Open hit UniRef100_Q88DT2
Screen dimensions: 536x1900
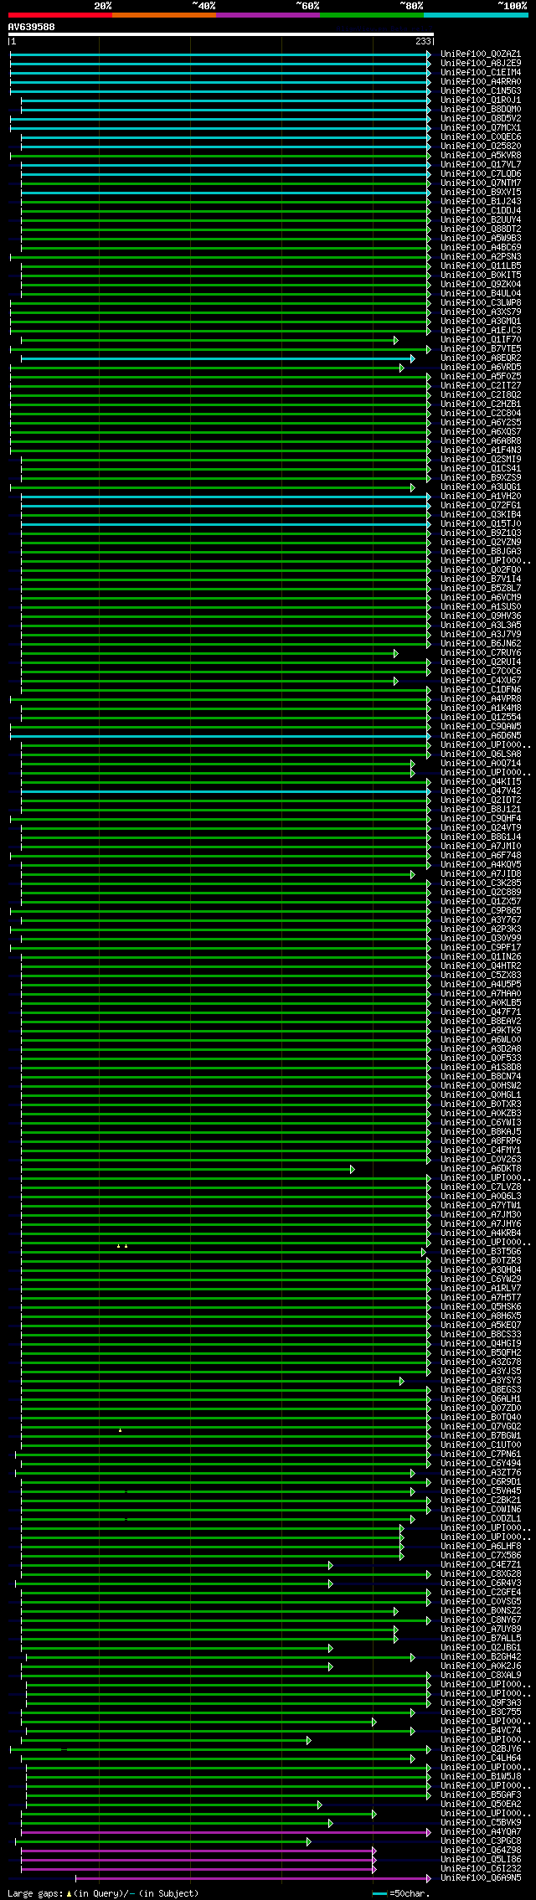pos(481,229)
